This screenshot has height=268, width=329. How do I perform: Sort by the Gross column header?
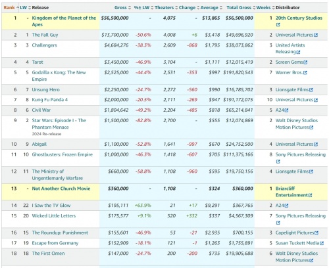tap(120, 8)
